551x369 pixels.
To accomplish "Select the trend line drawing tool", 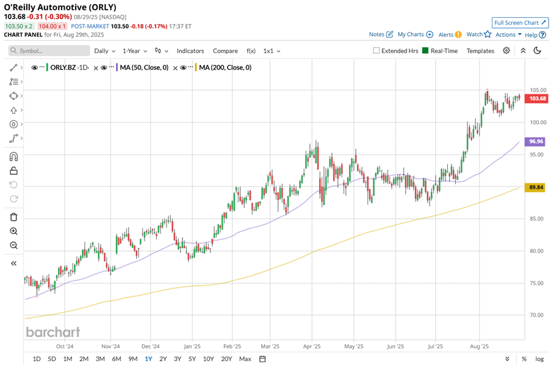I will pyautogui.click(x=13, y=68).
